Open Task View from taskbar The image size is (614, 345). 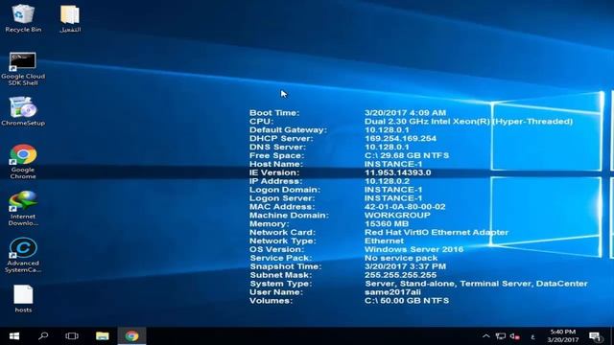(72, 336)
